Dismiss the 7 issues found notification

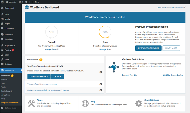click(101, 84)
